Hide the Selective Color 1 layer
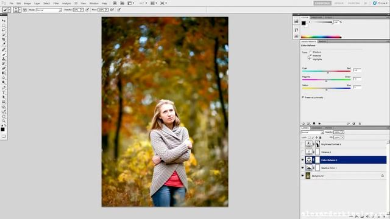Viewport: 390px width, 219px height. (x=303, y=168)
